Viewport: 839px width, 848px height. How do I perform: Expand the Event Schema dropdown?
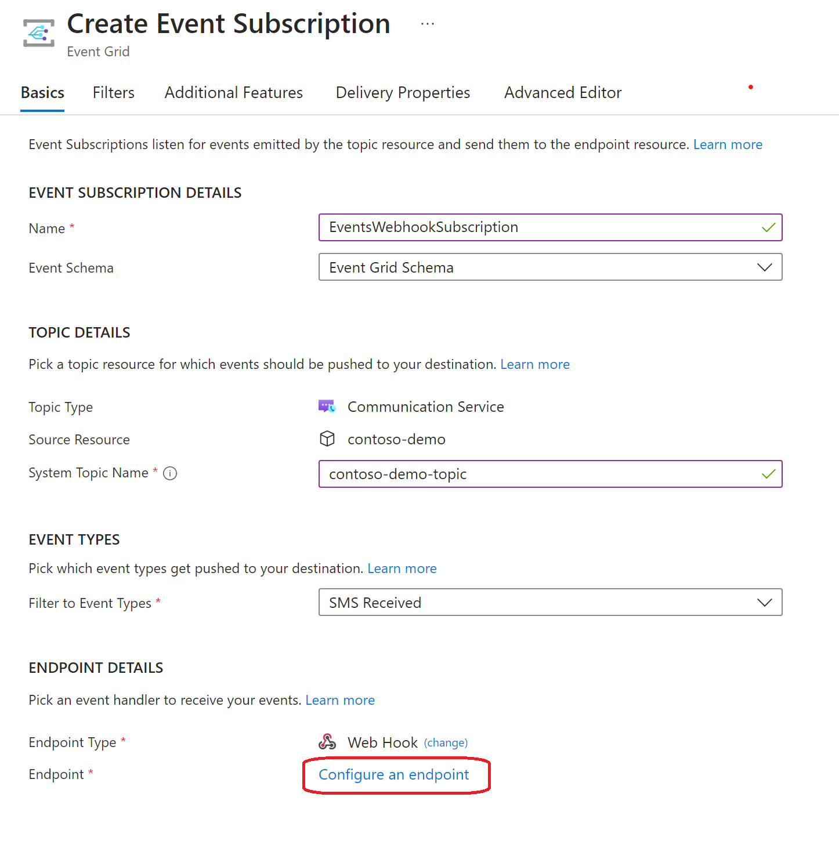coord(551,267)
